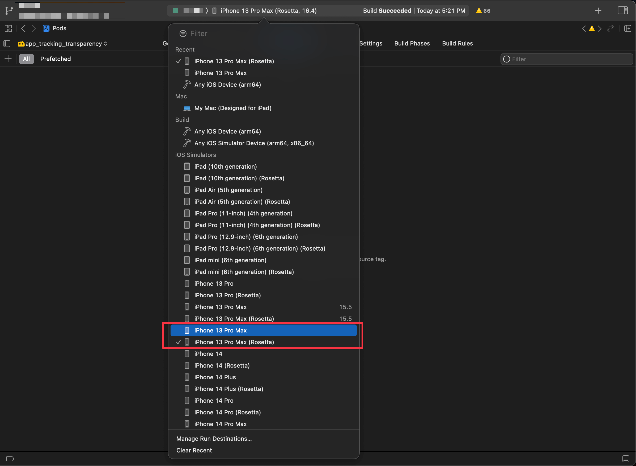
Task: Click the swap editor review arrows
Action: [610, 28]
